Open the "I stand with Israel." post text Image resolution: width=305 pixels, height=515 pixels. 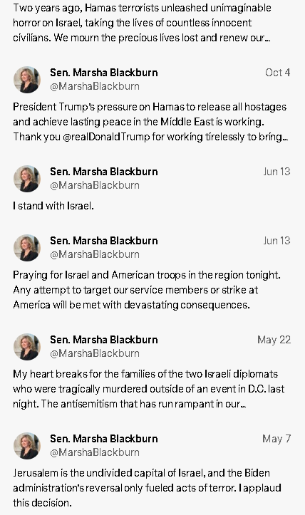[53, 206]
